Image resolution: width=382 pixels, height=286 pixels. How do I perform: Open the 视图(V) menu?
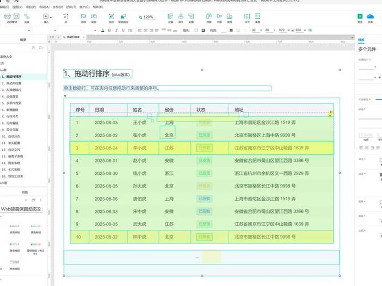coord(17,7)
